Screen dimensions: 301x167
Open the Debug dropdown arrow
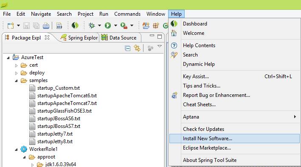tap(99, 25)
